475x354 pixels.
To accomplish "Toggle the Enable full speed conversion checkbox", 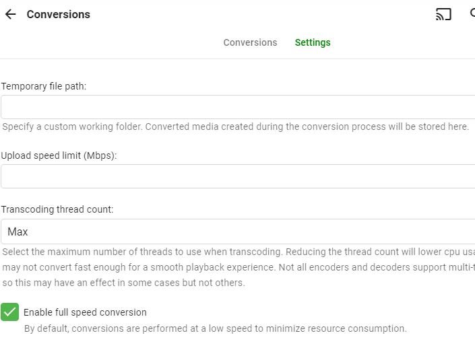I will click(10, 312).
